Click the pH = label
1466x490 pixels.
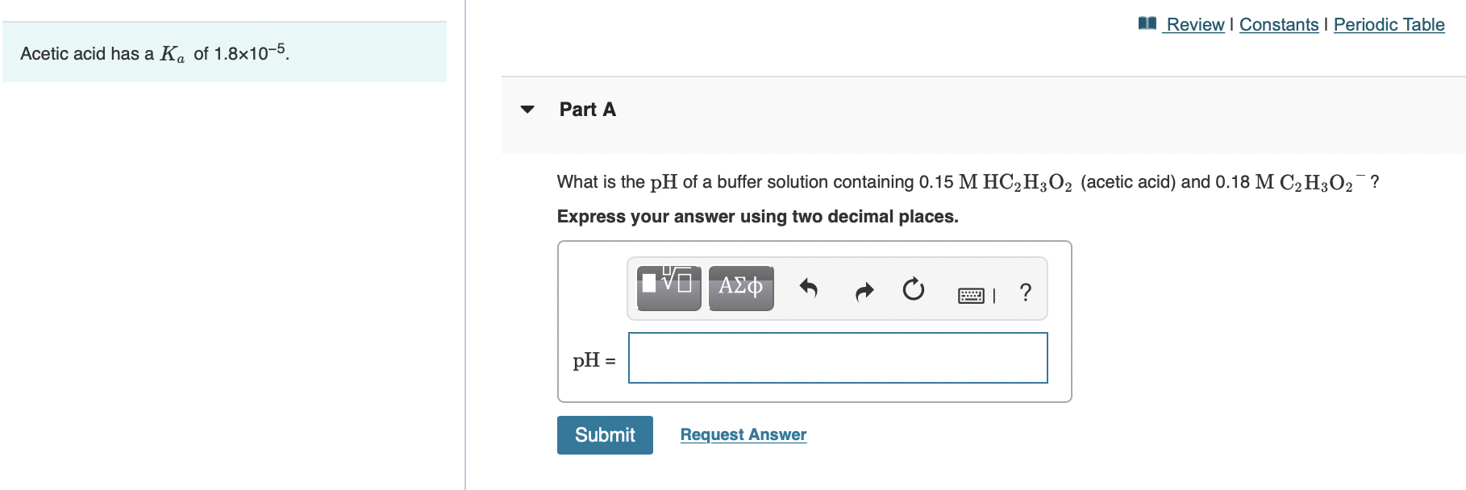coord(593,359)
